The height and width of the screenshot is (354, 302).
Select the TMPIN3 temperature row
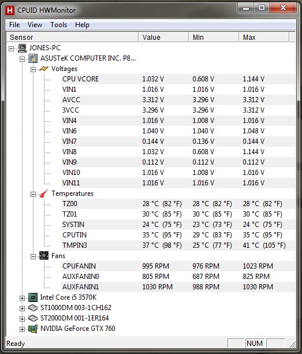click(178, 245)
